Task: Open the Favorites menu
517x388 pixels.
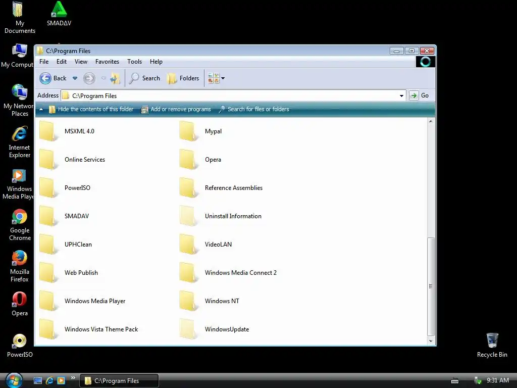Action: coord(107,62)
